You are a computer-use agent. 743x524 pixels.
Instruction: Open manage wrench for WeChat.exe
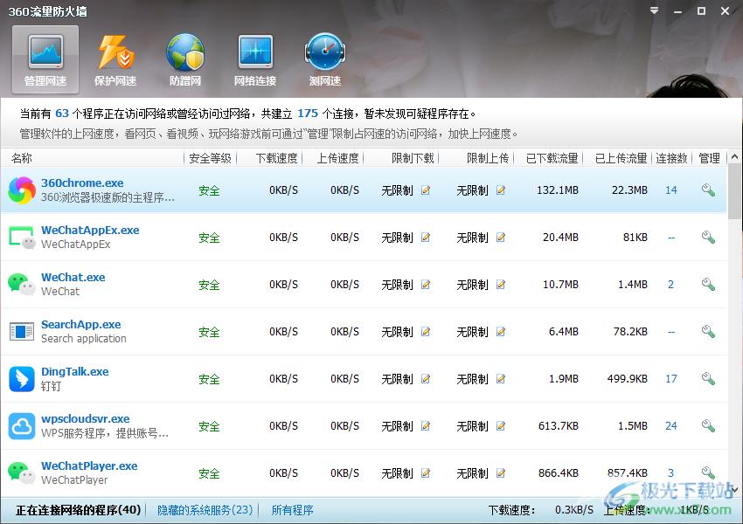(x=708, y=284)
